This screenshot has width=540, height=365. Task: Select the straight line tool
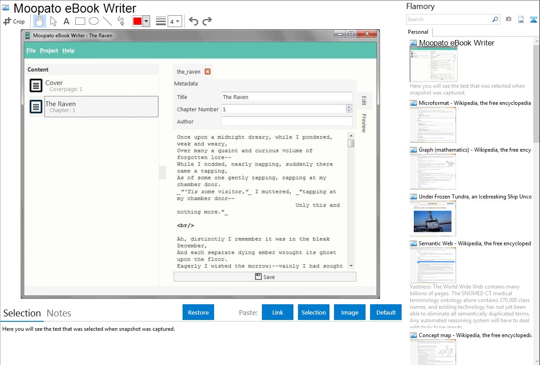click(x=107, y=21)
